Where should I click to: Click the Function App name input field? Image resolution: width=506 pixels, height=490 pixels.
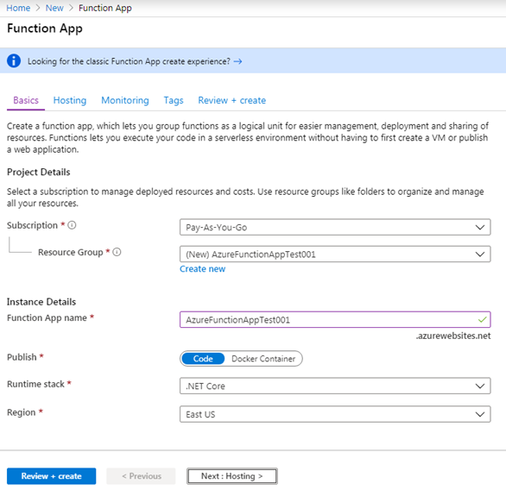click(335, 319)
